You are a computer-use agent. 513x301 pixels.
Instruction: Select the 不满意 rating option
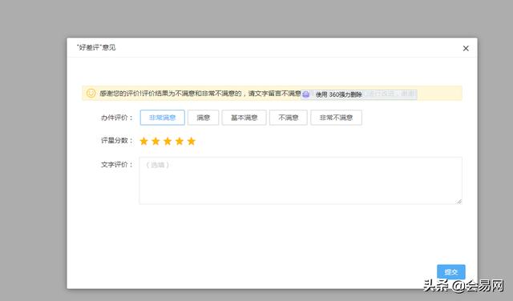click(289, 118)
